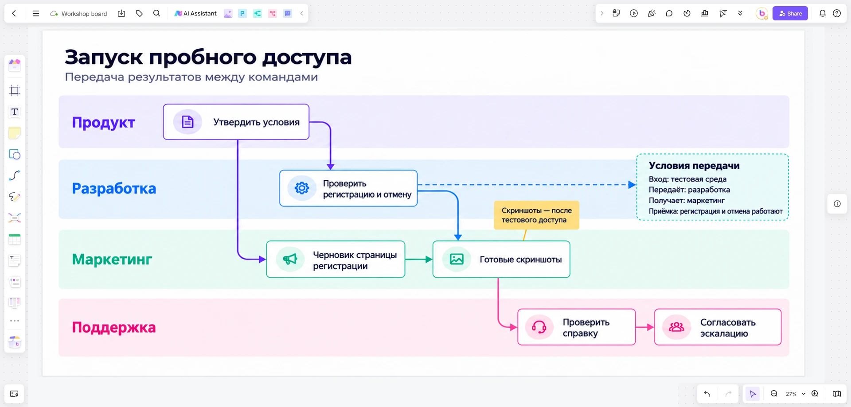Viewport: 851px width, 407px height.
Task: Open help question mark icon
Action: click(x=837, y=13)
